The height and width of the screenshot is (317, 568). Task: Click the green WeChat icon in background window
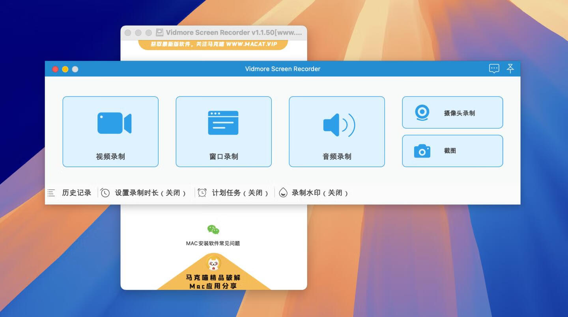point(213,230)
